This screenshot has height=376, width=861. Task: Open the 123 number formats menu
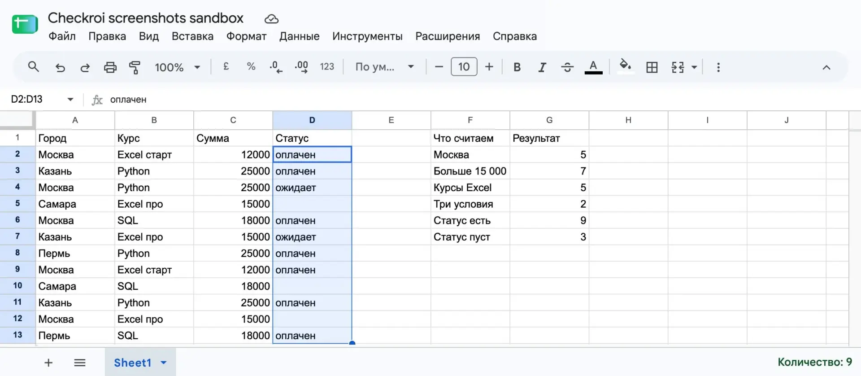327,67
